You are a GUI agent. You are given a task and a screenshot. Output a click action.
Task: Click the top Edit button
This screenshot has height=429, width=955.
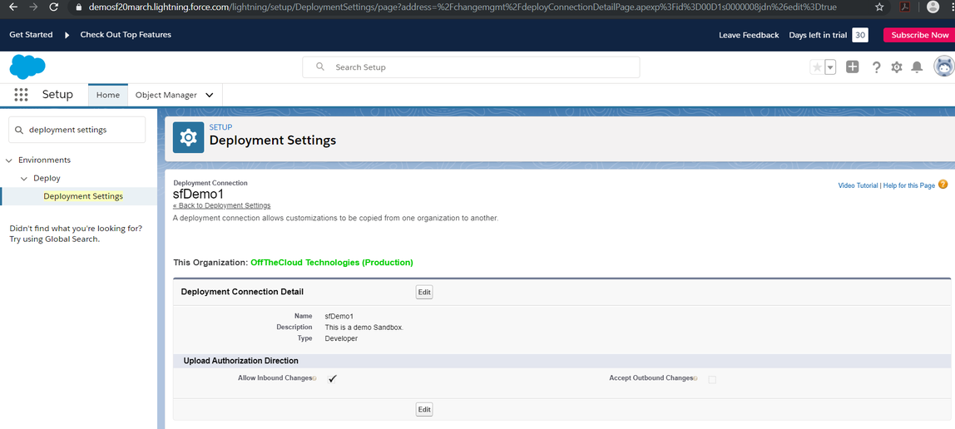(424, 292)
